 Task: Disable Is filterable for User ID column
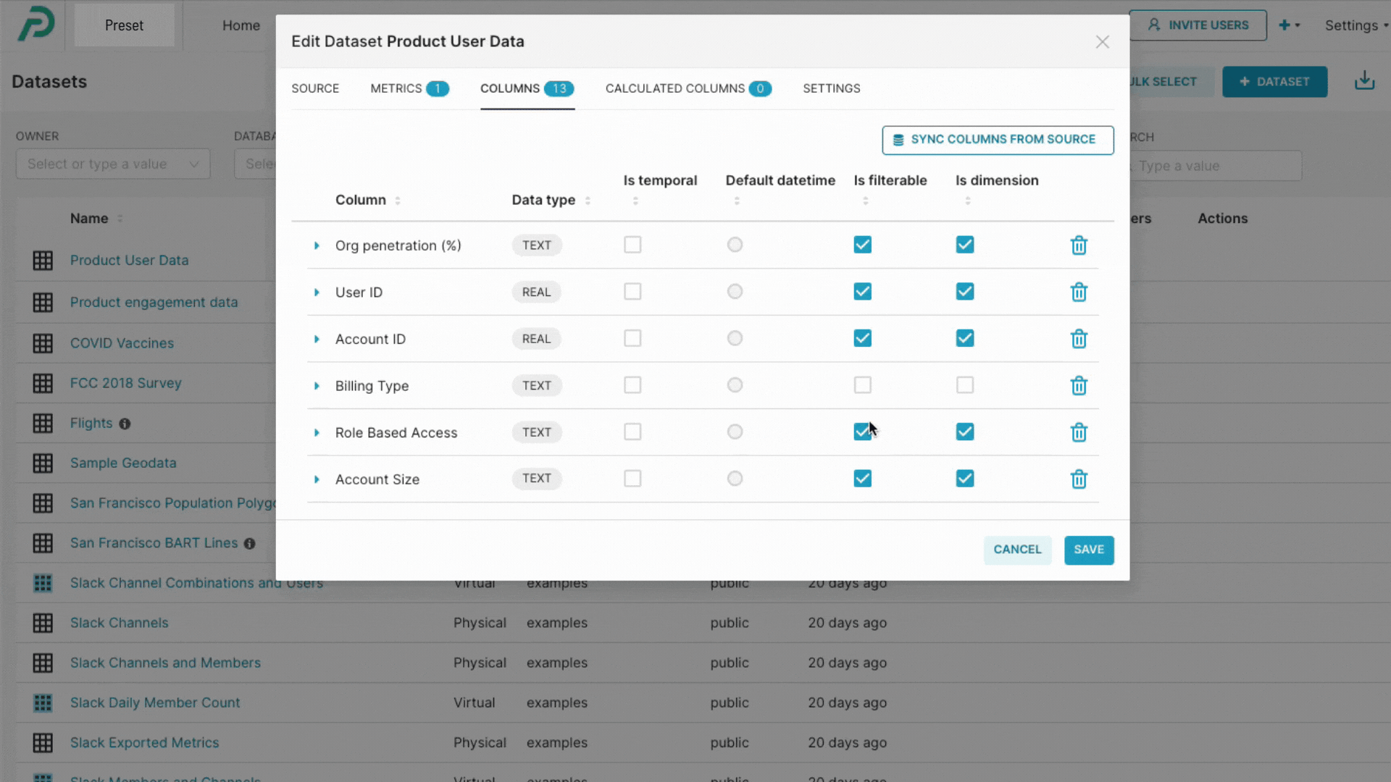[x=862, y=291]
